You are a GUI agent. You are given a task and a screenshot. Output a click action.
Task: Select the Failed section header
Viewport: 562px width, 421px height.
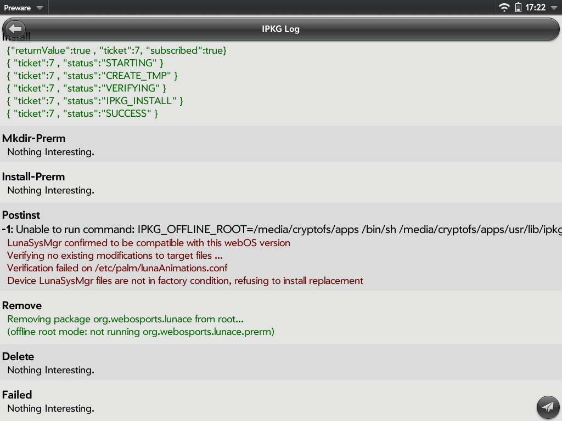coord(17,395)
